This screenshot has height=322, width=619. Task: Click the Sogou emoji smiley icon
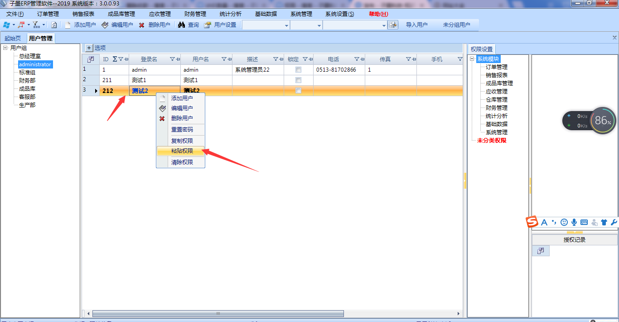click(x=564, y=222)
